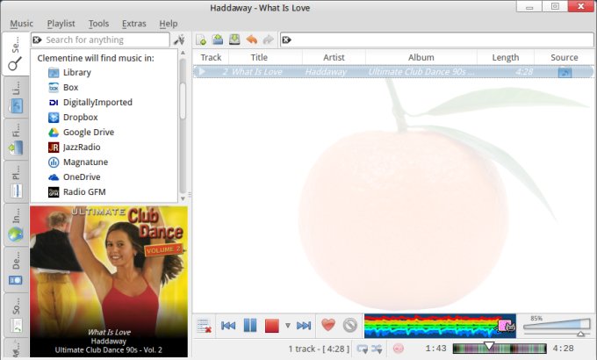Click the Ultimate Club Dance album cover
597x360 pixels.
pyautogui.click(x=109, y=282)
